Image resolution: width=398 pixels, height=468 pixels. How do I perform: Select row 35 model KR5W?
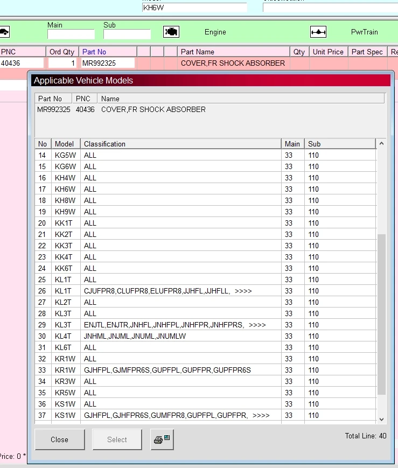[205, 393]
